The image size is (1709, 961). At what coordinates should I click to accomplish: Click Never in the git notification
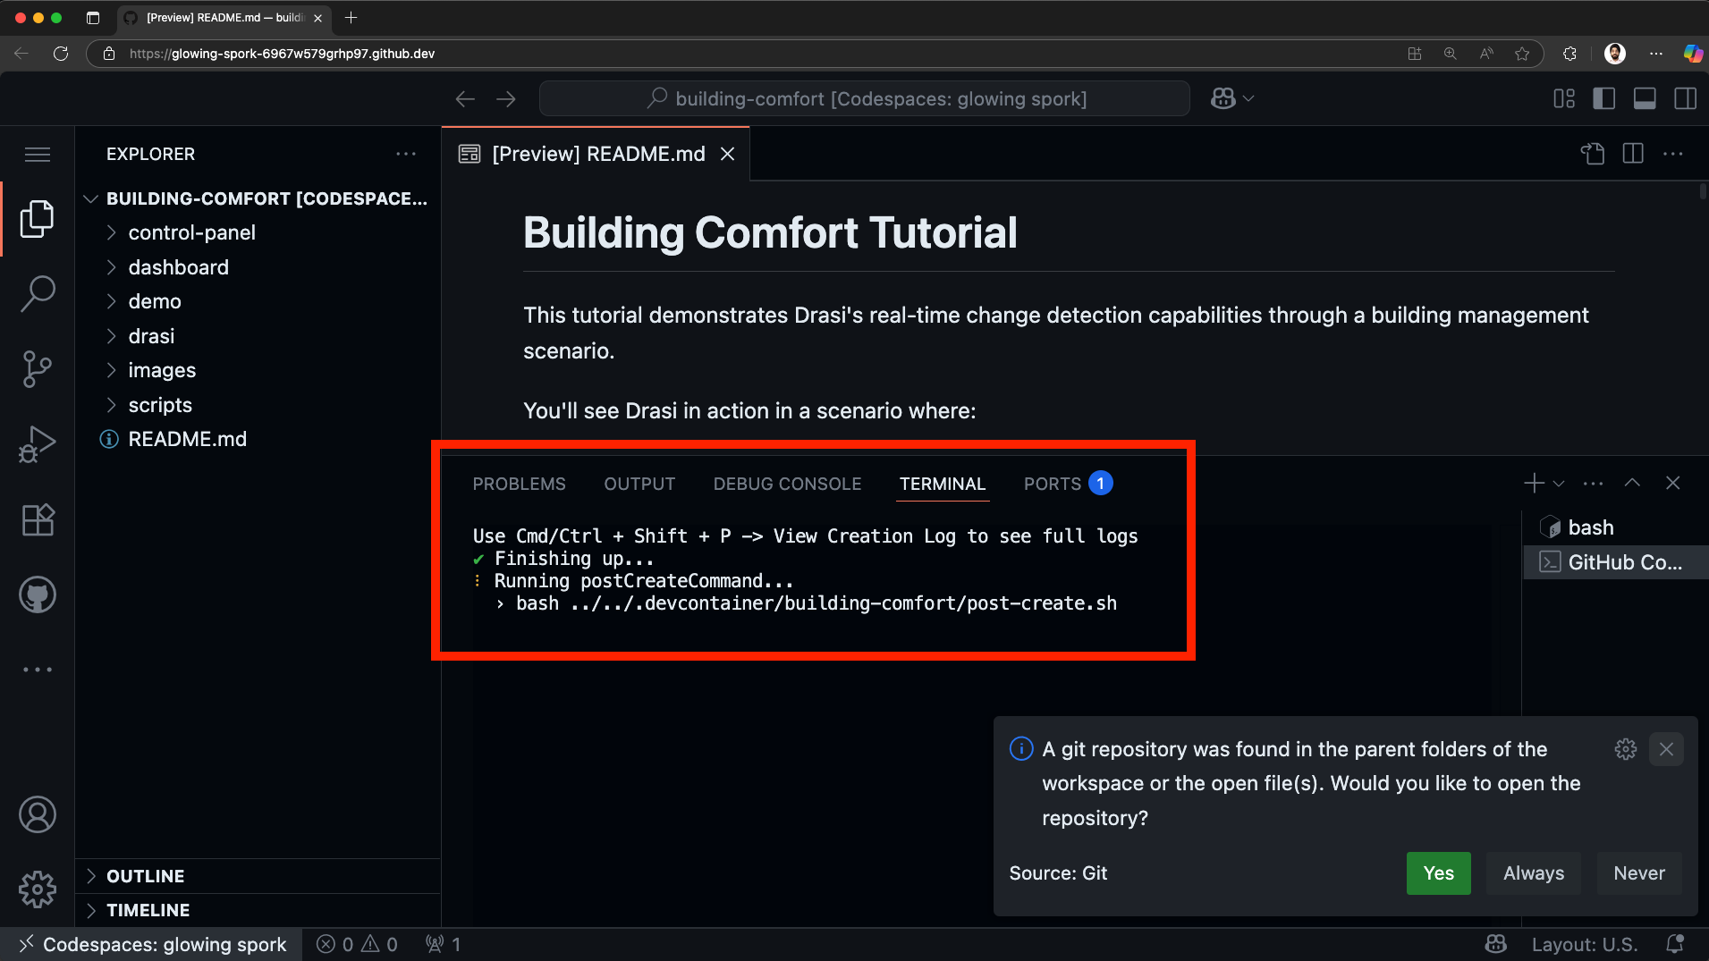pos(1638,873)
